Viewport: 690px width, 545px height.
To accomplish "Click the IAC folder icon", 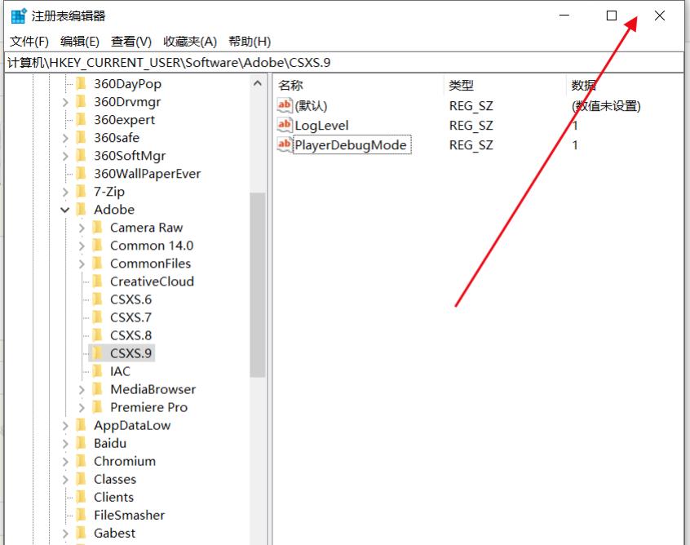I will (97, 371).
